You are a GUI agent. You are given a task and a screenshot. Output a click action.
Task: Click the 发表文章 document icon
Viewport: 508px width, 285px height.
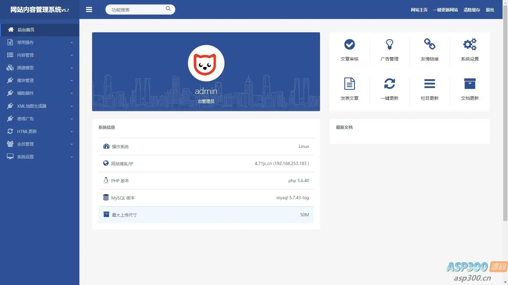pyautogui.click(x=350, y=84)
